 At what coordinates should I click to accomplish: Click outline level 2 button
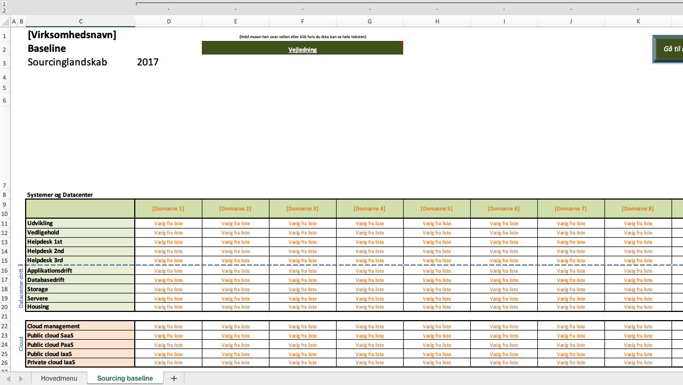coord(4,10)
